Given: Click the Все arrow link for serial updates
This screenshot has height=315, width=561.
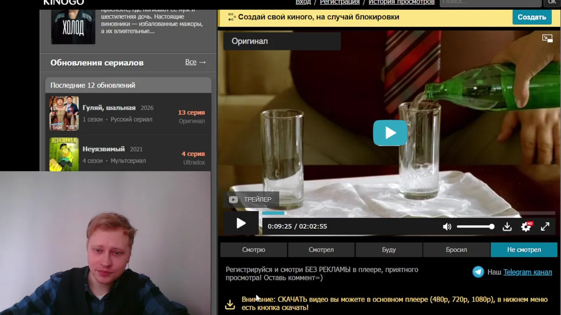Looking at the screenshot, I should coord(195,62).
